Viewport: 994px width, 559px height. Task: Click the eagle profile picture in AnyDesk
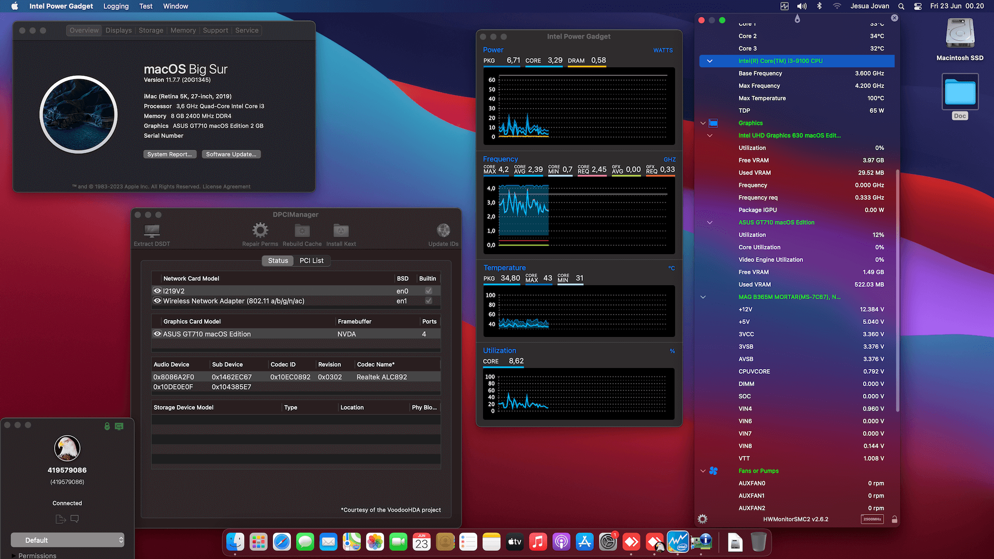tap(67, 448)
